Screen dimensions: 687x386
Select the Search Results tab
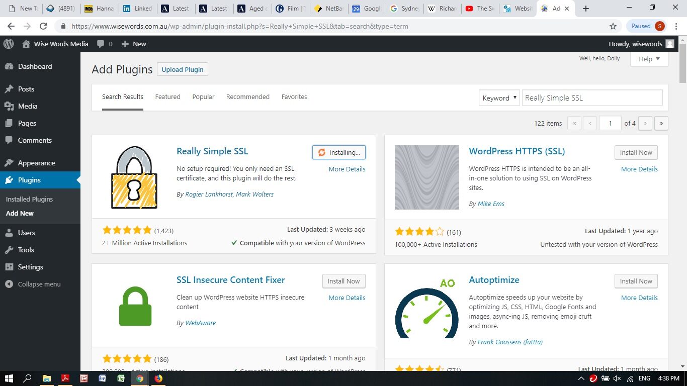pyautogui.click(x=123, y=96)
